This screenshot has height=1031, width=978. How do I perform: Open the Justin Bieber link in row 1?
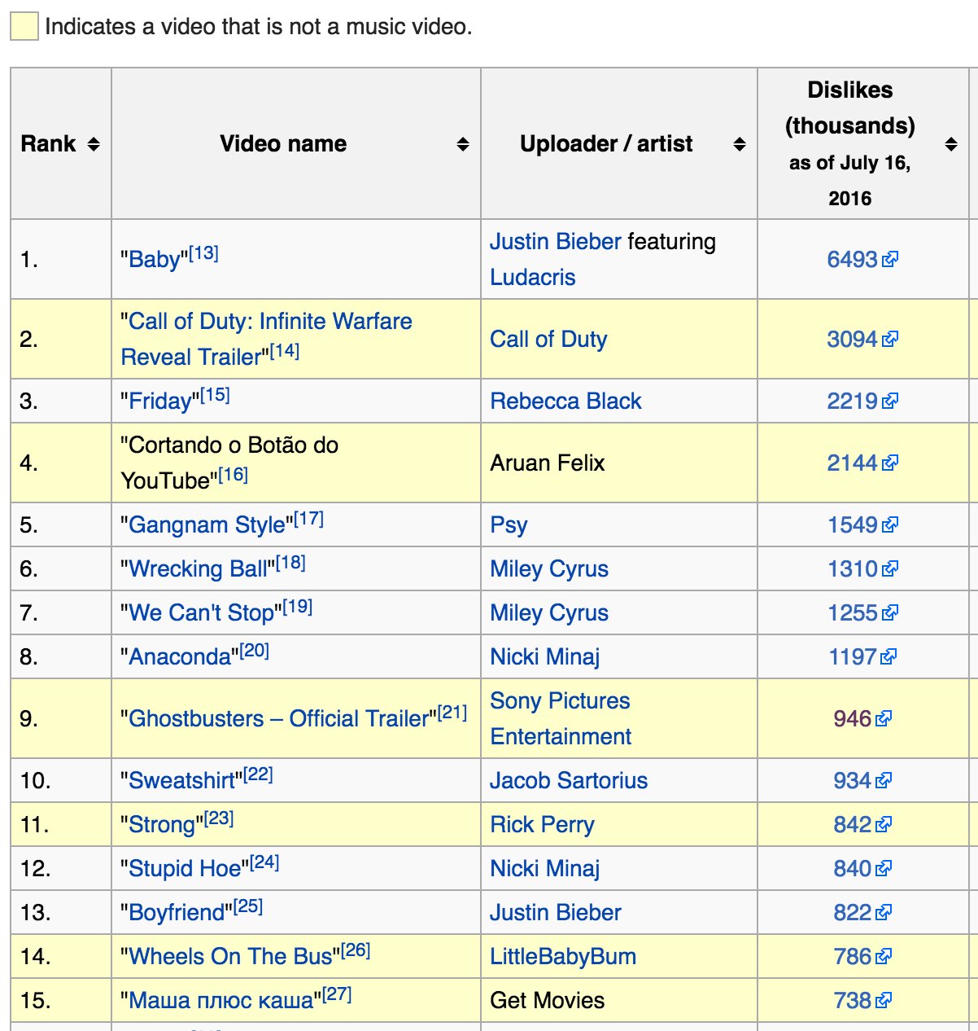(556, 242)
